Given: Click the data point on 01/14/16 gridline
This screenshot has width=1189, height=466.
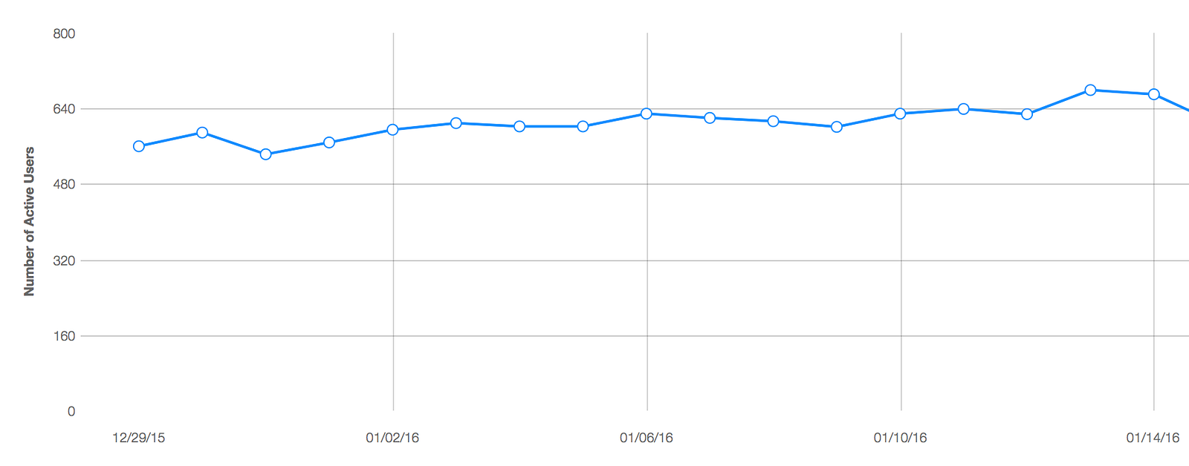Looking at the screenshot, I should coord(1154,94).
